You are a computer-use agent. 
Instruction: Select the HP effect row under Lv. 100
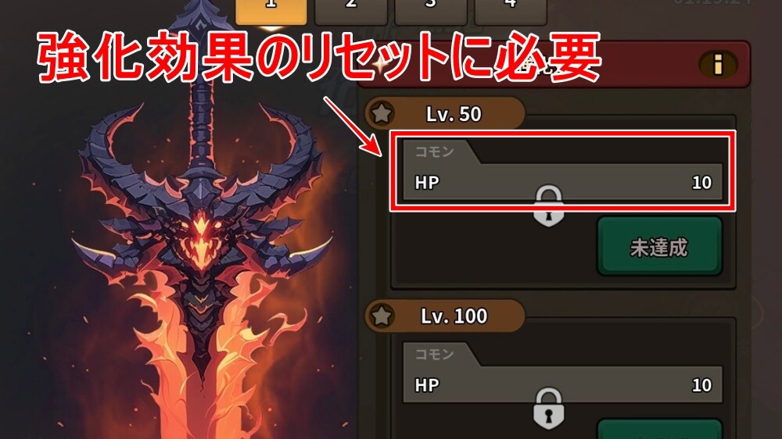[562, 373]
